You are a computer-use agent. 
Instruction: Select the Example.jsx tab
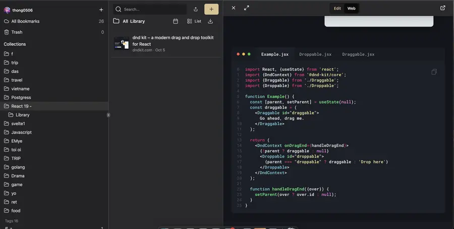[x=275, y=54]
